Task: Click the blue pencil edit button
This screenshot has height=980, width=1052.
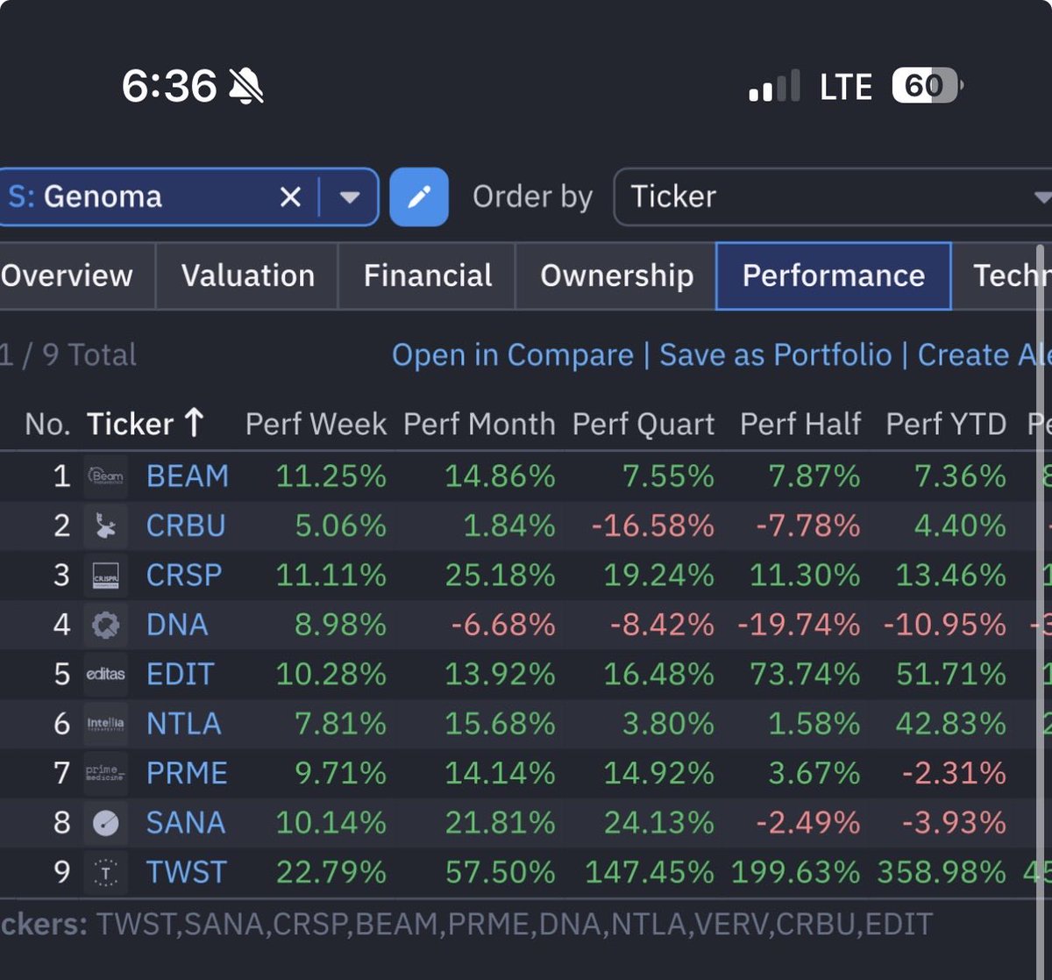Action: coord(419,197)
